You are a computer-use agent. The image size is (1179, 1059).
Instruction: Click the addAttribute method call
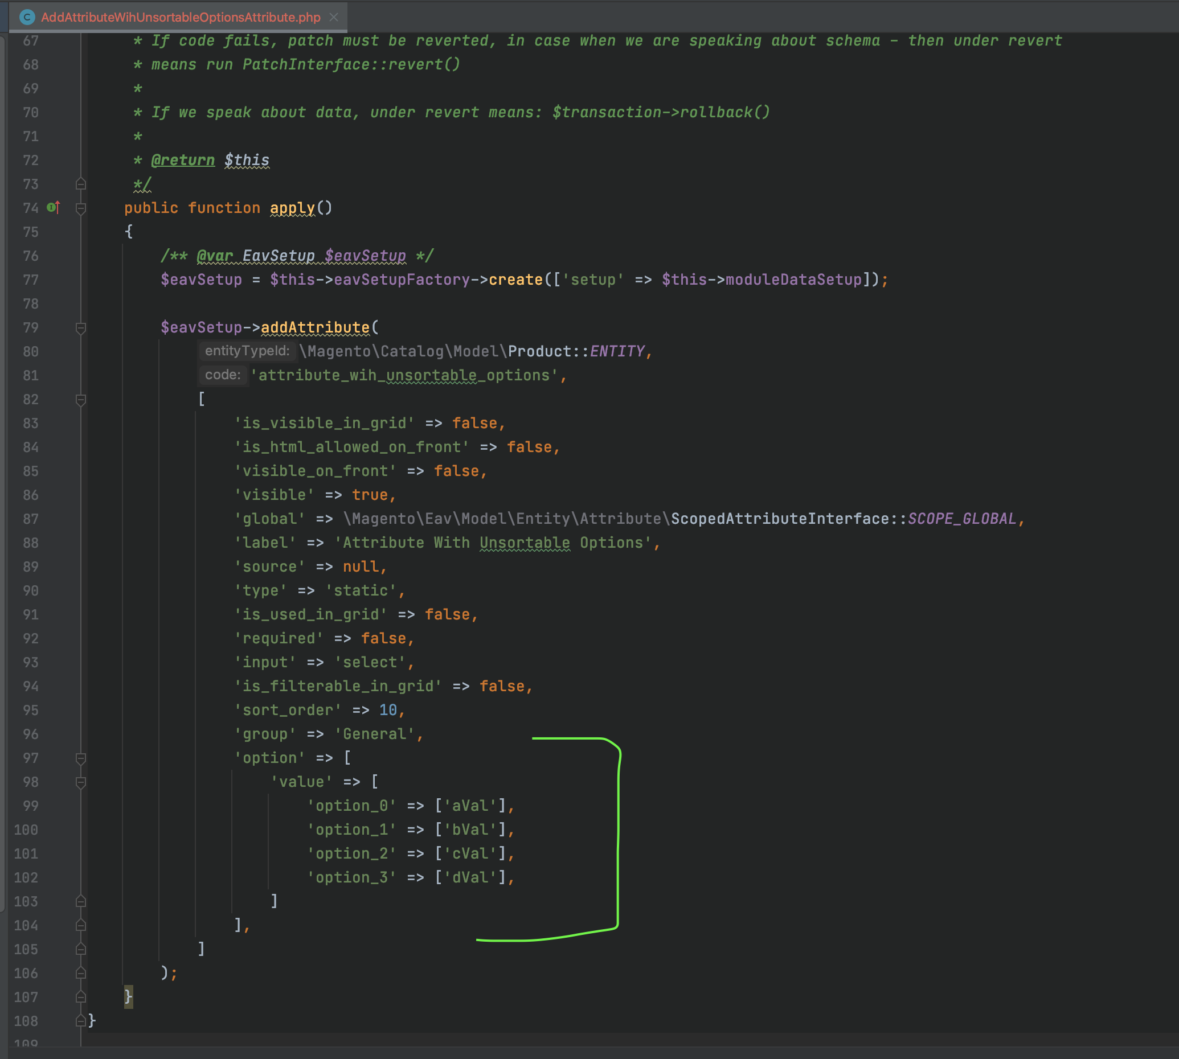(315, 327)
